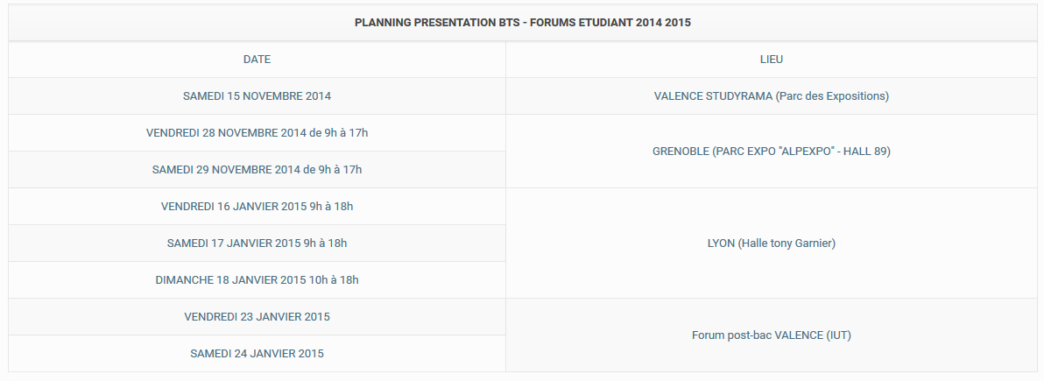Click the GRENOBLE ALPEXPO HALL 89 cell
The width and height of the screenshot is (1044, 381).
coord(771,152)
